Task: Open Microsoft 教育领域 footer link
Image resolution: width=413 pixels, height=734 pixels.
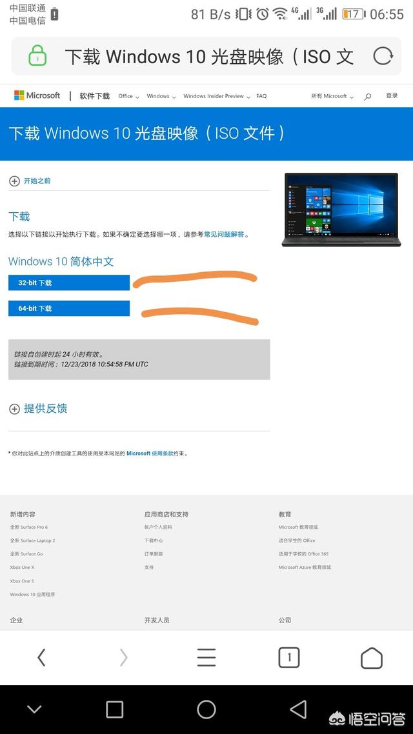Action: click(x=298, y=527)
